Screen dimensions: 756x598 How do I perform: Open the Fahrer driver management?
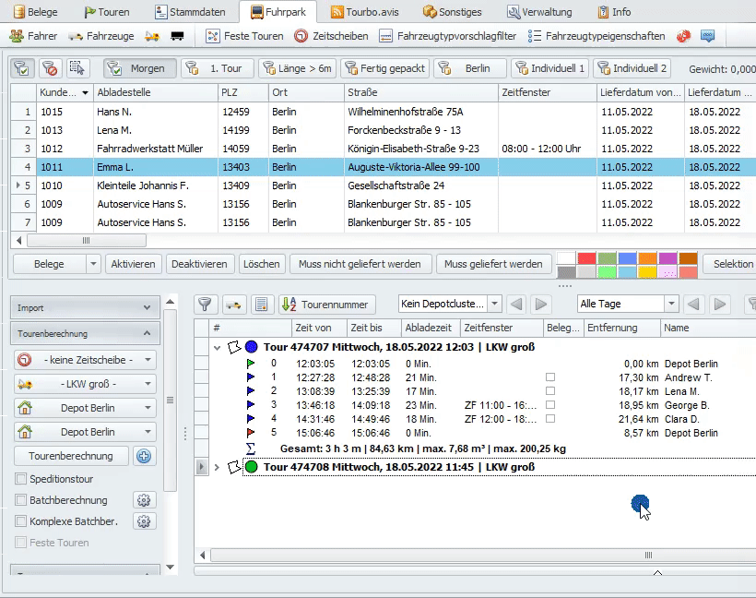[x=33, y=36]
